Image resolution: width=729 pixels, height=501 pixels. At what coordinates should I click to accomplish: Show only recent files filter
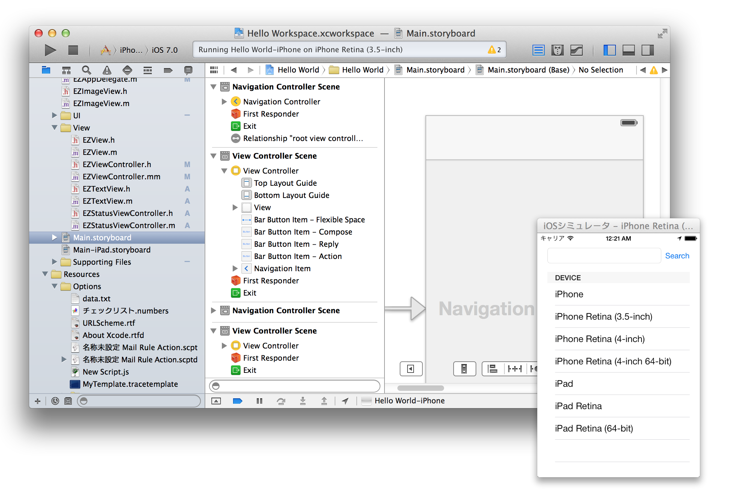tap(55, 401)
